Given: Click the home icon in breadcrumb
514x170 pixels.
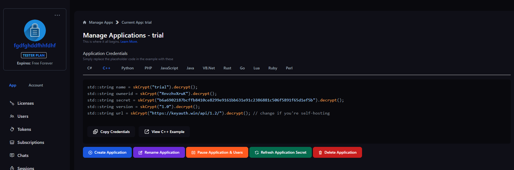Looking at the screenshot, I should 85,22.
